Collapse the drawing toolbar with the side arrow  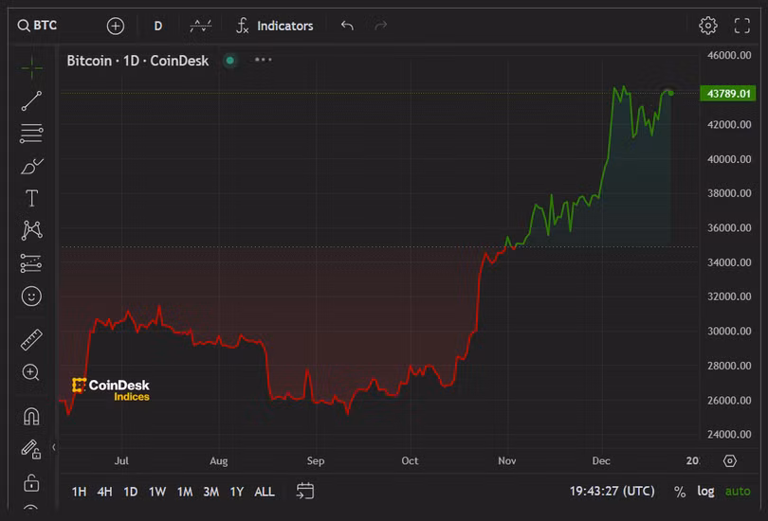point(54,447)
